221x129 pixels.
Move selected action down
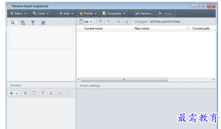coord(51,93)
